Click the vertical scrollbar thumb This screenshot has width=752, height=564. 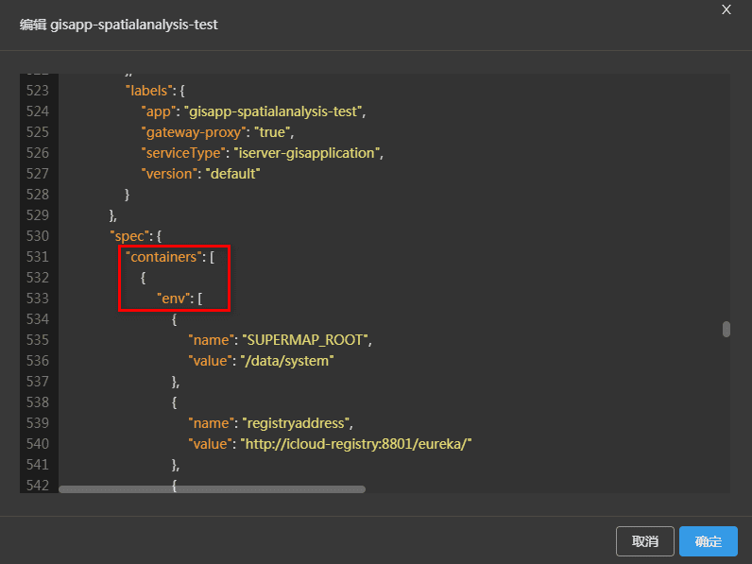pos(726,330)
